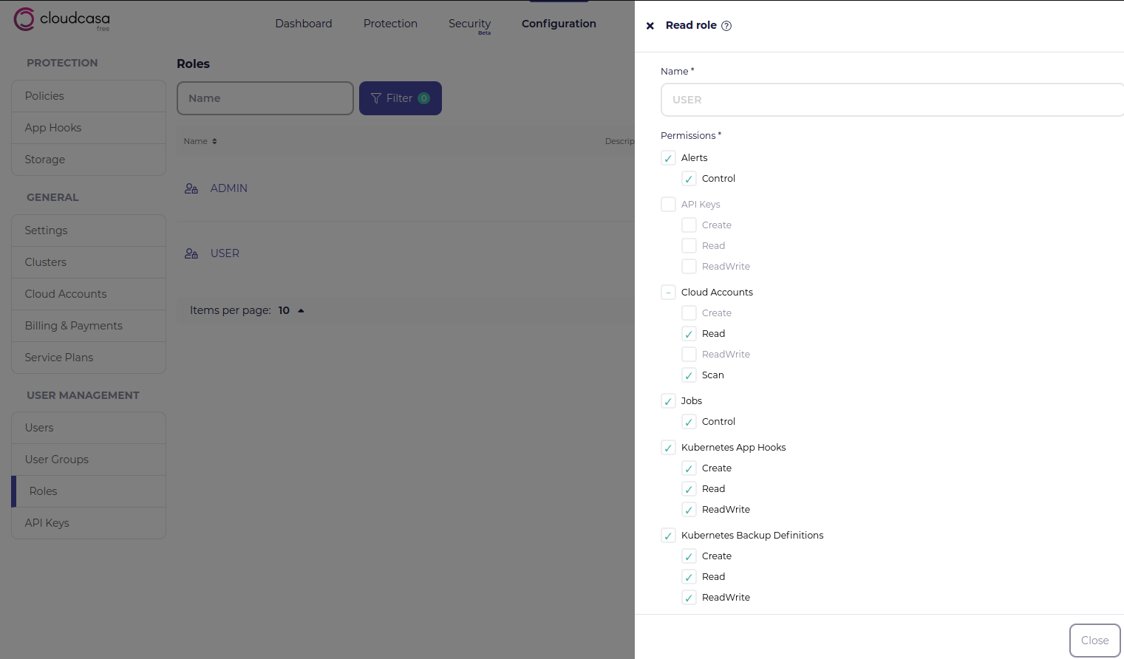1124x659 pixels.
Task: Toggle the Alerts permission checkbox
Action: pos(668,158)
